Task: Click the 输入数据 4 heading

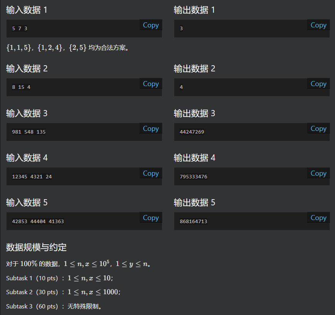Action: click(27, 158)
